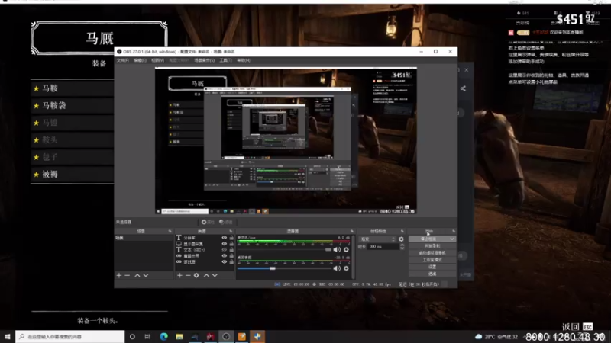Viewport: 611px width, 343px height.
Task: Select the scene entry in Scenes list
Action: [144, 238]
